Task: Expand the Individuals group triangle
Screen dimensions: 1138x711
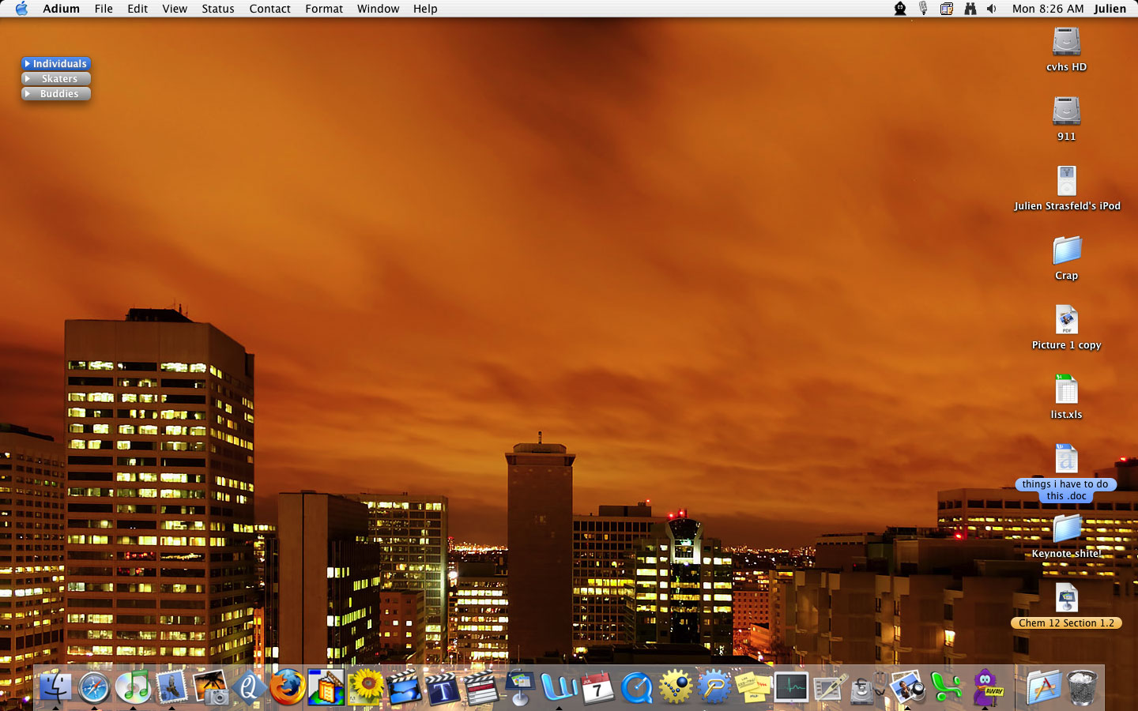Action: [28, 63]
